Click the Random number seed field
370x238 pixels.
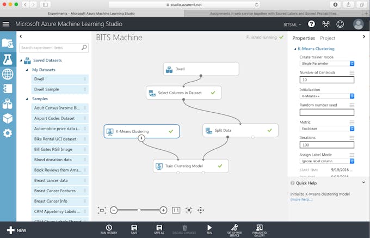tap(327, 112)
